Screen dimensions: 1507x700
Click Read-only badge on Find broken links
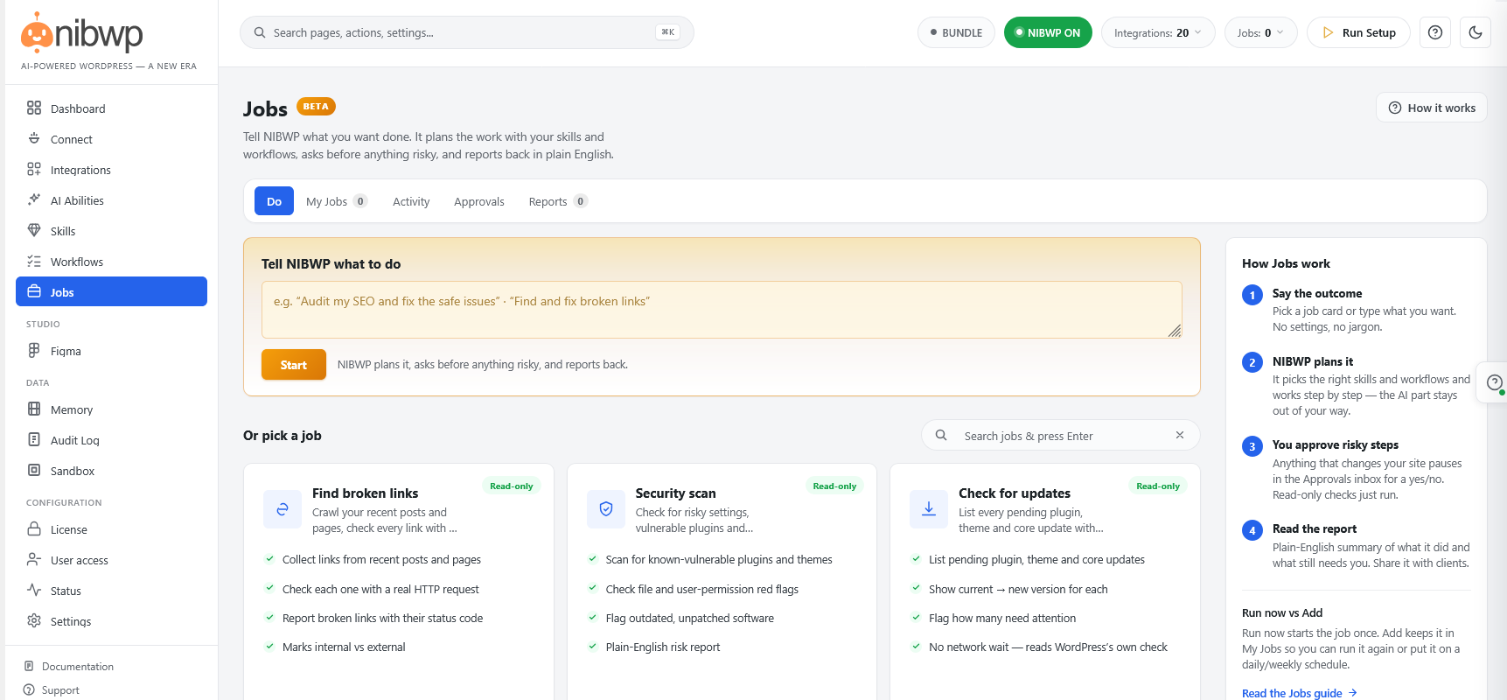[512, 486]
